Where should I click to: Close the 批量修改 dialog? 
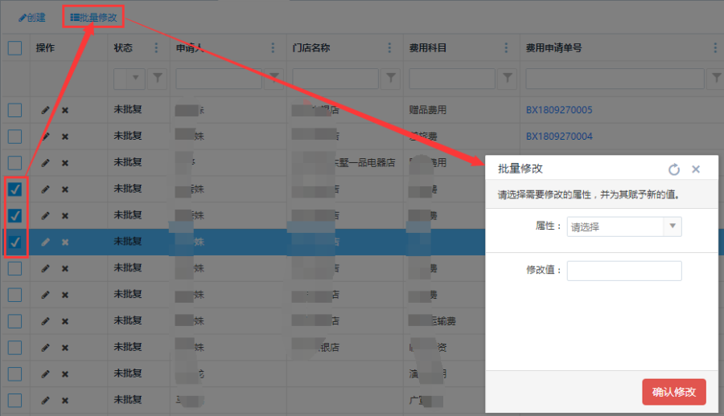696,169
